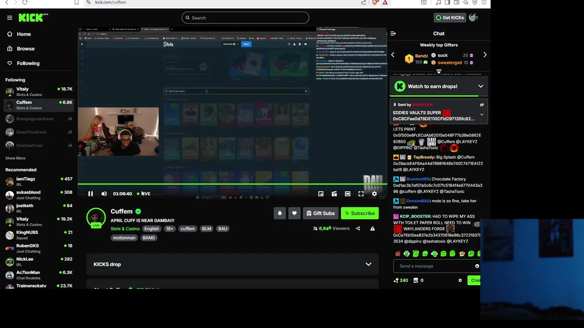
Task: Open emoji picker in chat input
Action: click(x=477, y=266)
